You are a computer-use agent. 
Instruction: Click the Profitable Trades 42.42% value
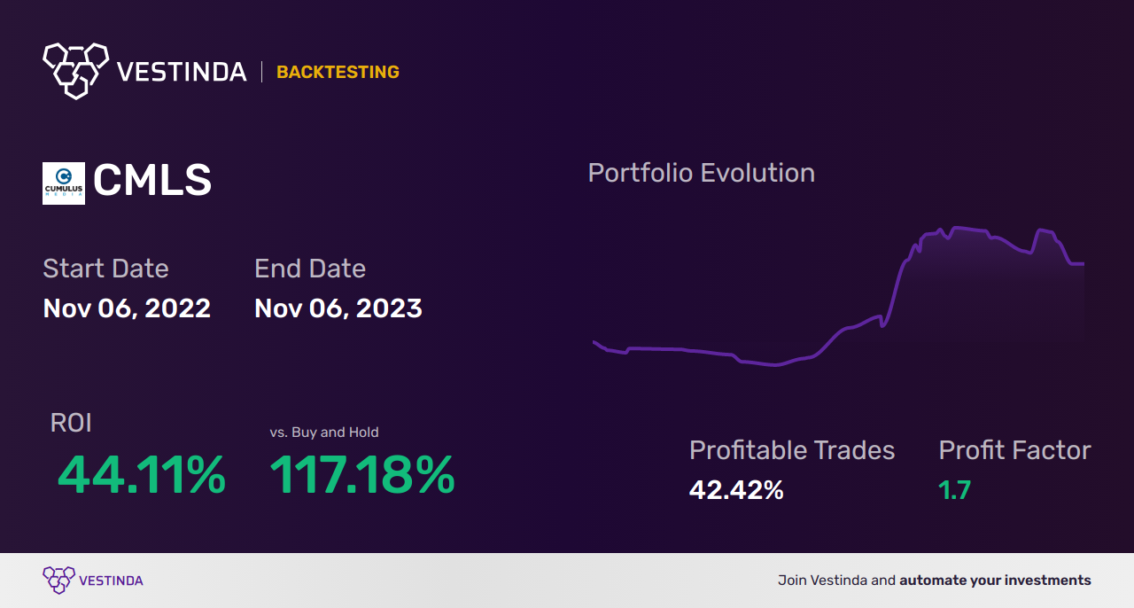[x=736, y=490]
